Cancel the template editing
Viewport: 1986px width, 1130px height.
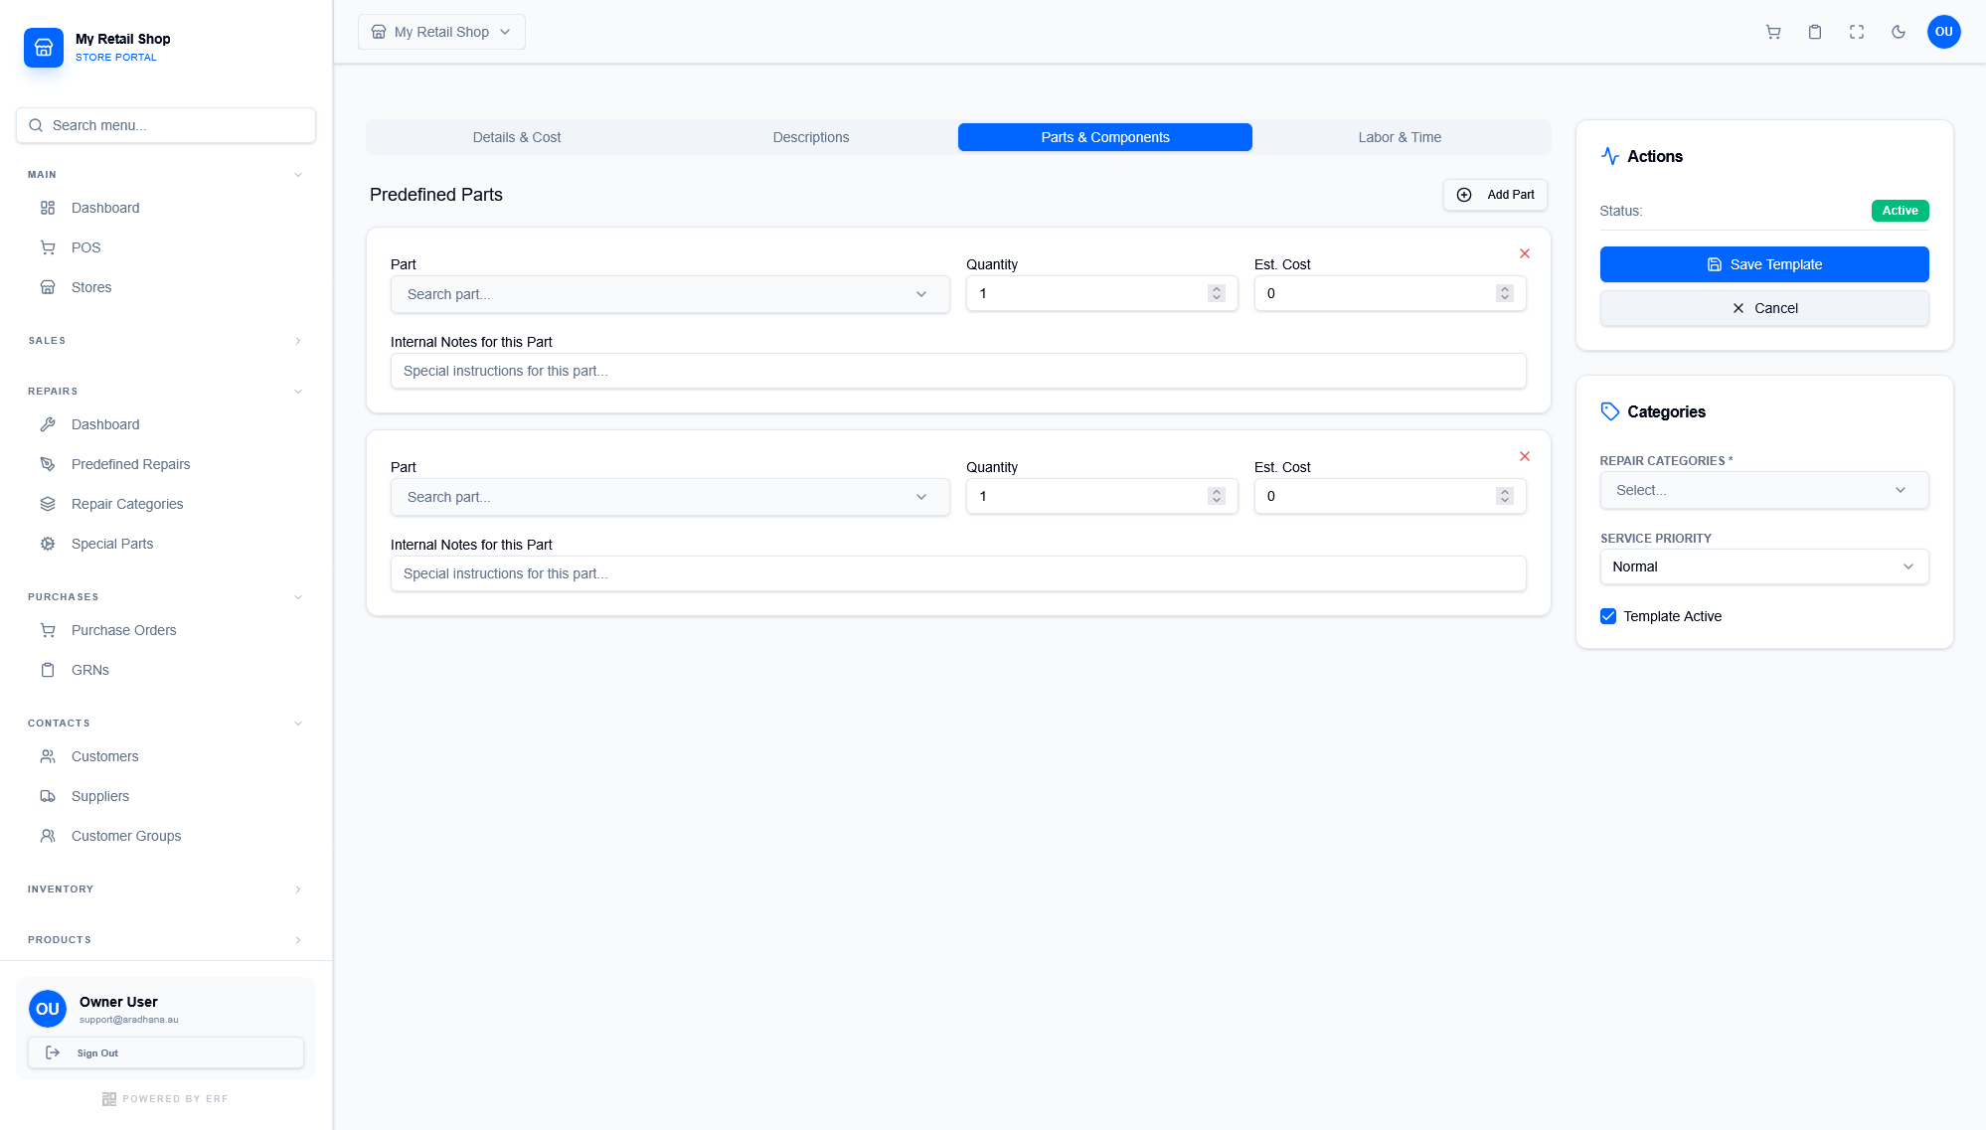[x=1764, y=308]
